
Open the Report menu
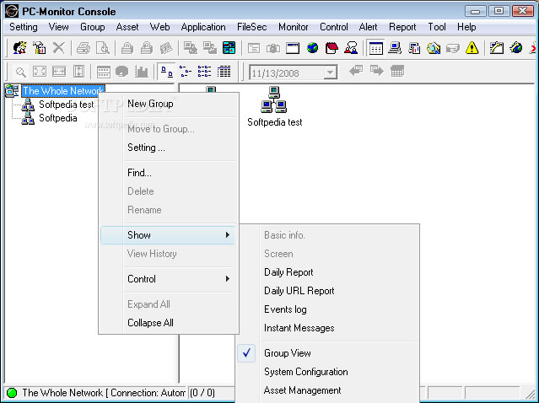(x=402, y=27)
